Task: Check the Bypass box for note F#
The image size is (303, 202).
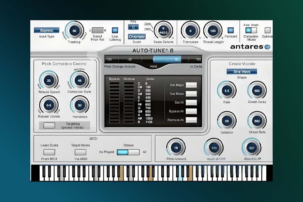Action: coord(114,104)
